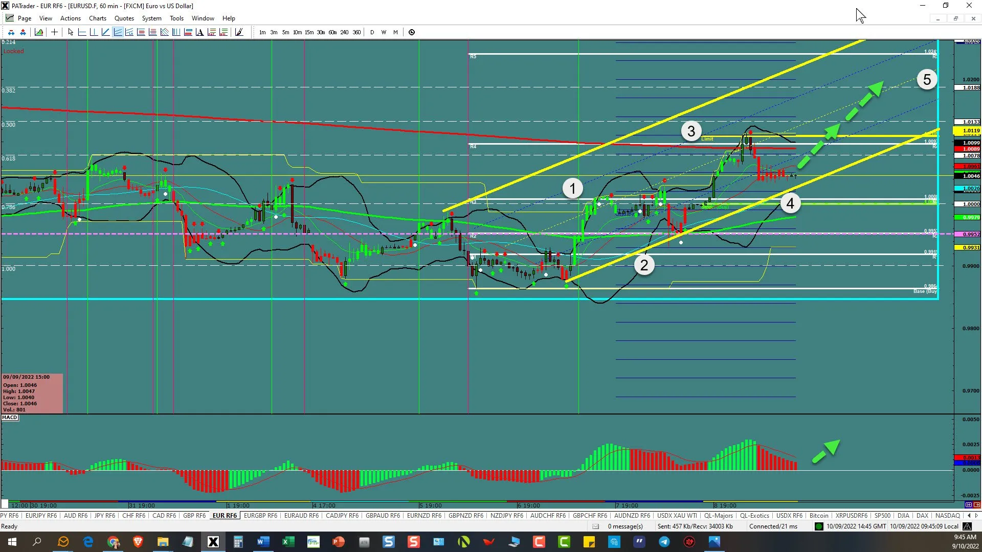This screenshot has height=552, width=982.
Task: Click the yellow price label 1.0119
Action: pyautogui.click(x=967, y=131)
